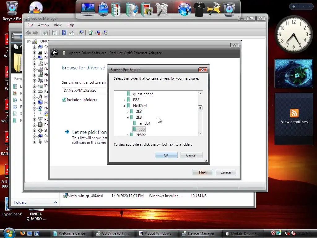Open the wrench and hammer tools dock icon
This screenshot has height=238, width=317.
click(162, 9)
